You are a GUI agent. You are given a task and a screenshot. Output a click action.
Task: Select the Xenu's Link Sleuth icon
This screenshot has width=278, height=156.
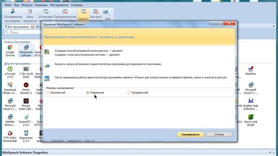click(251, 120)
